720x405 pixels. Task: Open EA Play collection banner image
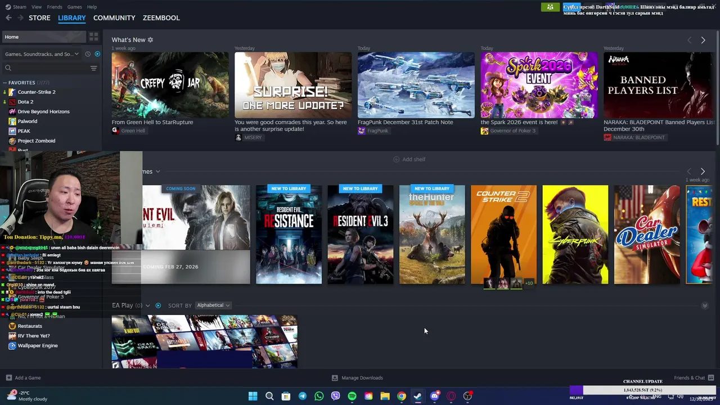204,341
